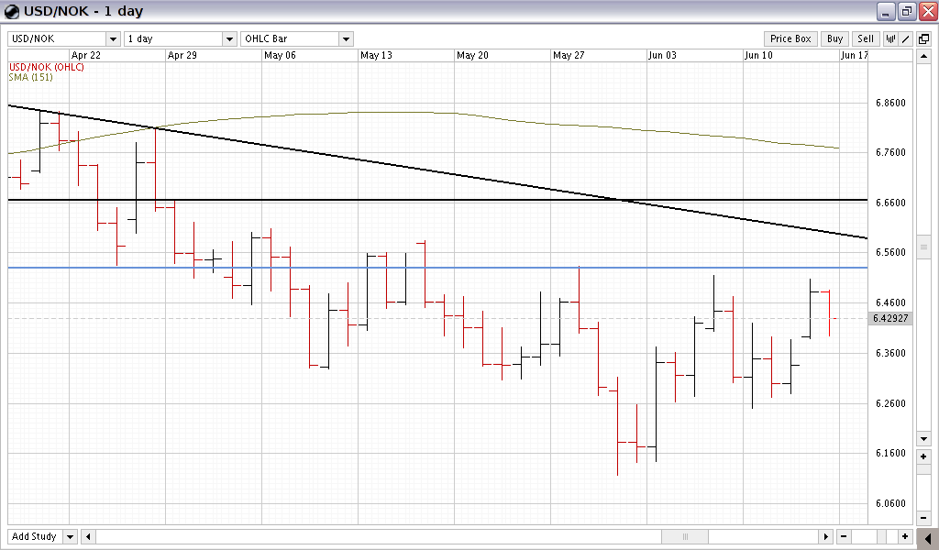Click the Apr 29 date label

point(182,55)
